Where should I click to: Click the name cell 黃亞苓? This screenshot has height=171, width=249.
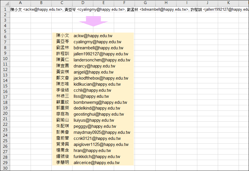(x=63, y=42)
